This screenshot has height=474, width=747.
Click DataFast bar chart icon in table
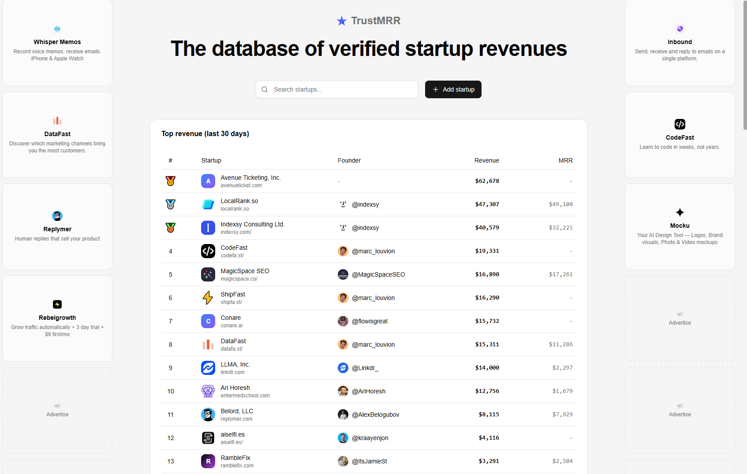(208, 344)
